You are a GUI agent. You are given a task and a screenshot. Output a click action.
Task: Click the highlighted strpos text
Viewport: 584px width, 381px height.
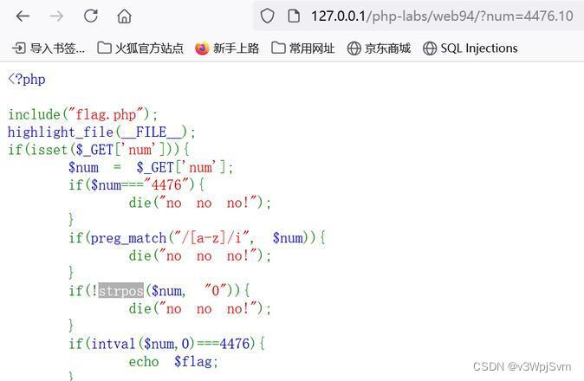[121, 291]
